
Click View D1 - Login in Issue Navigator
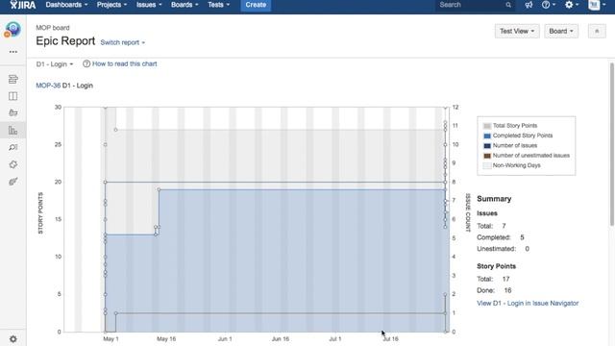click(x=528, y=303)
